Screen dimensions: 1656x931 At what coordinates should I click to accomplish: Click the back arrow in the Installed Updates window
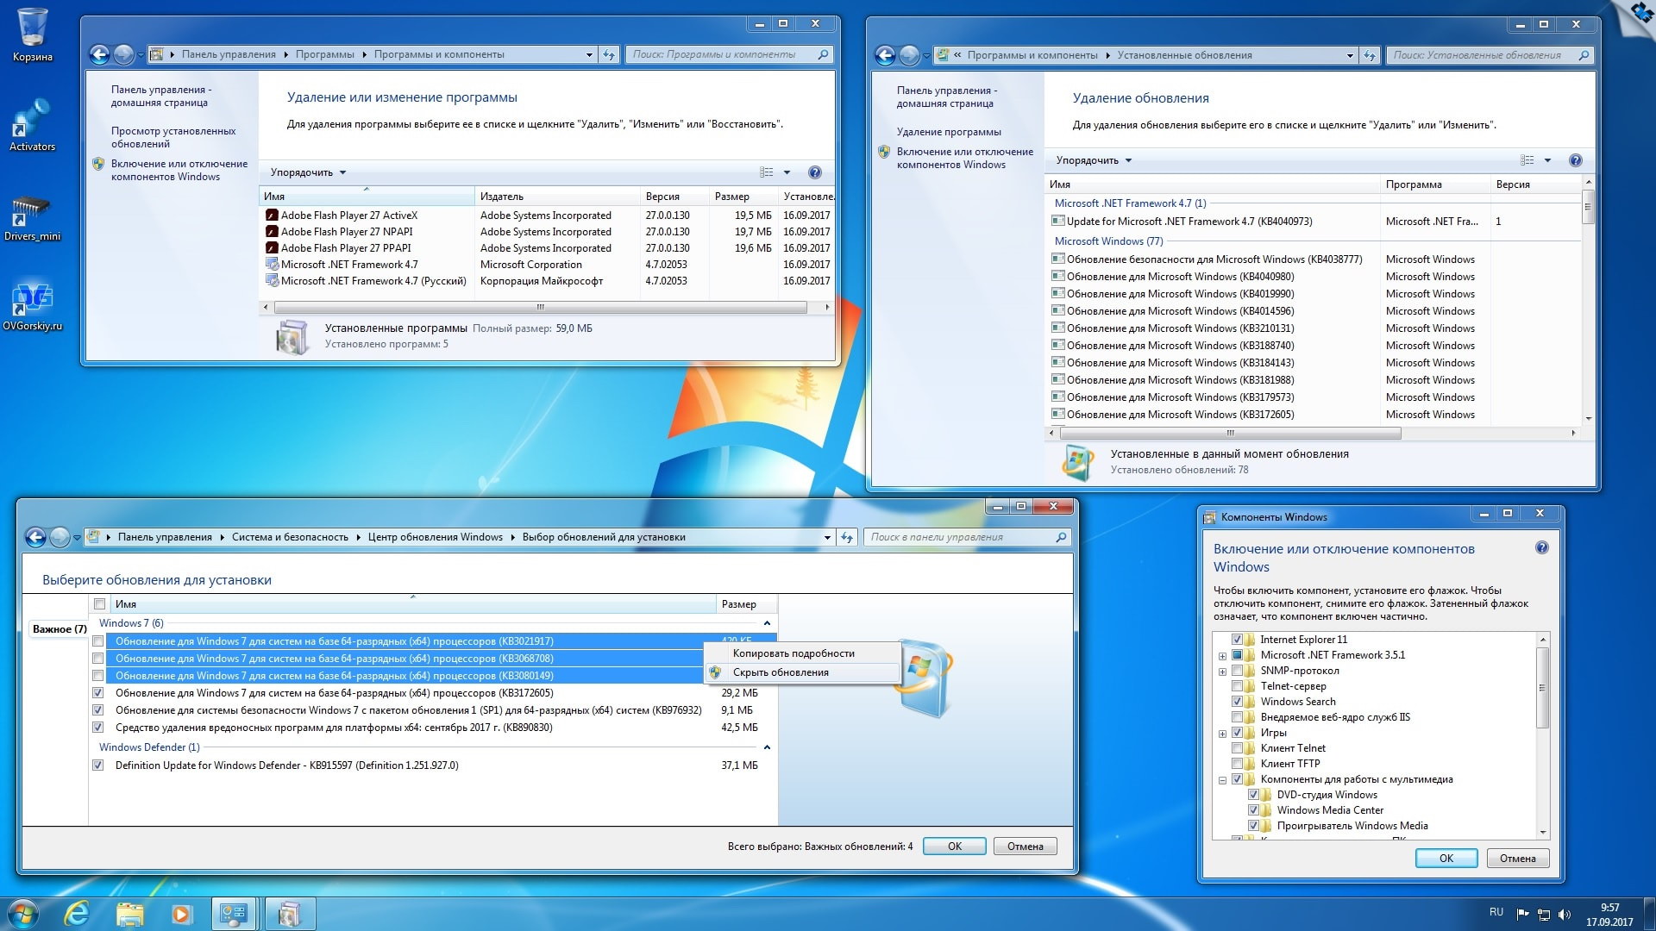tap(886, 55)
